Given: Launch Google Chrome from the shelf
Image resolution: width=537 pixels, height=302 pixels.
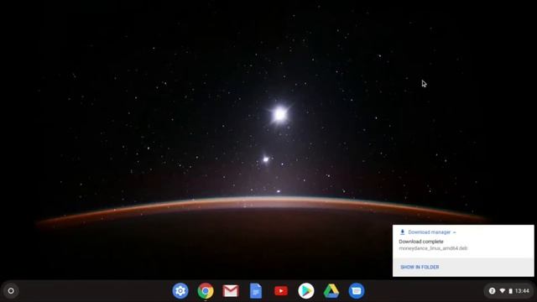Looking at the screenshot, I should coord(206,291).
